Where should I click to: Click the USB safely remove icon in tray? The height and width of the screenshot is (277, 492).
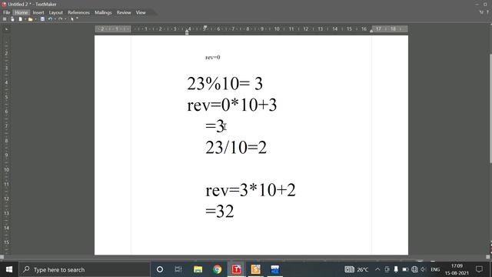pyautogui.click(x=396, y=269)
